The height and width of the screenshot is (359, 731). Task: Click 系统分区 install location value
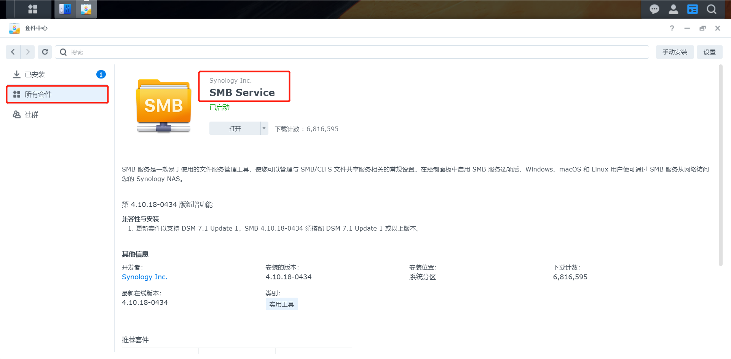tap(423, 277)
